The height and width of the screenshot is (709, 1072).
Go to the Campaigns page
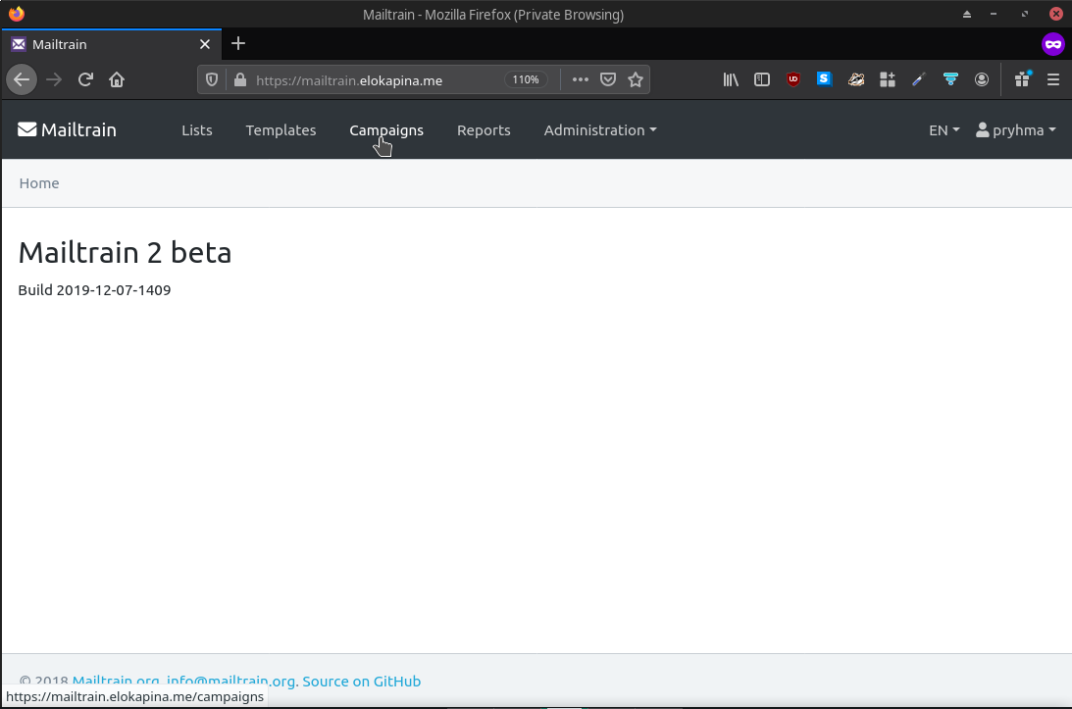(x=386, y=129)
